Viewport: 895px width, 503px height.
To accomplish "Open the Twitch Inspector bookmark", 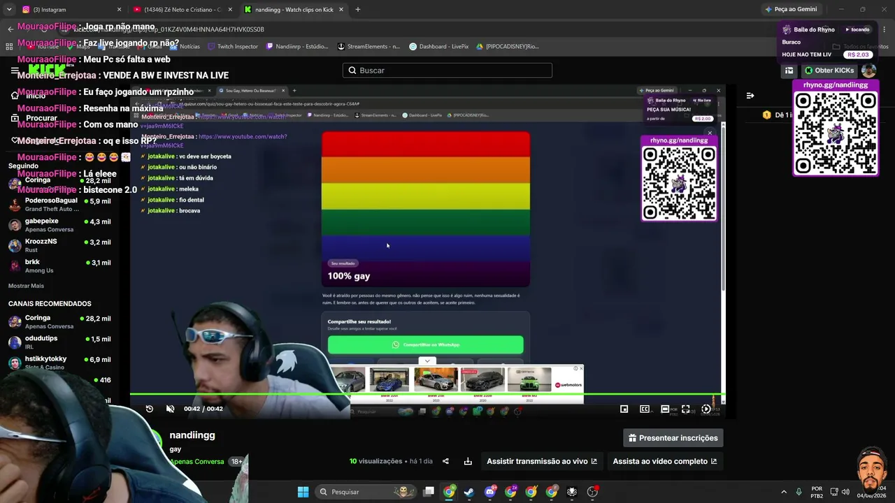I will click(233, 47).
